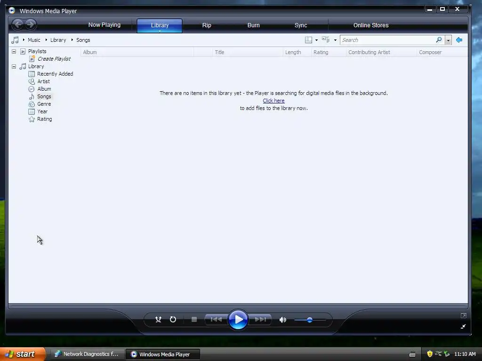Sort by Contributing Artist column header

(x=381, y=52)
